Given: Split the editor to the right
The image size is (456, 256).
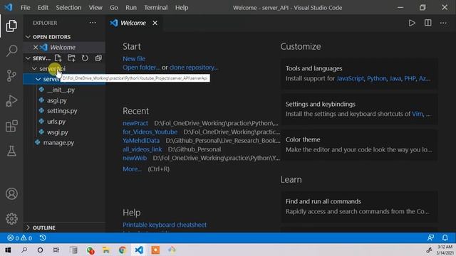Looking at the screenshot, I should [x=427, y=23].
